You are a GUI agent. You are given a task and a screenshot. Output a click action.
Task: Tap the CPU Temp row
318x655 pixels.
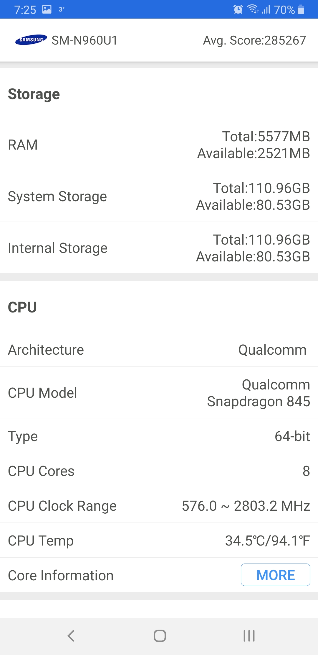click(159, 541)
